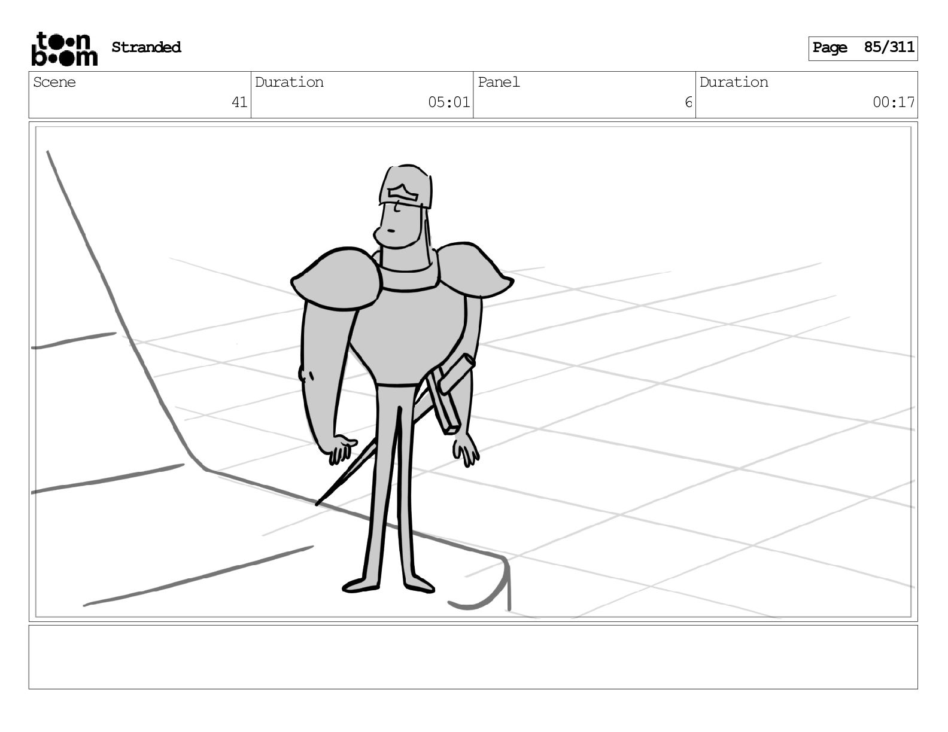
Task: Click the knight's helmet in the drawing
Action: click(x=406, y=186)
